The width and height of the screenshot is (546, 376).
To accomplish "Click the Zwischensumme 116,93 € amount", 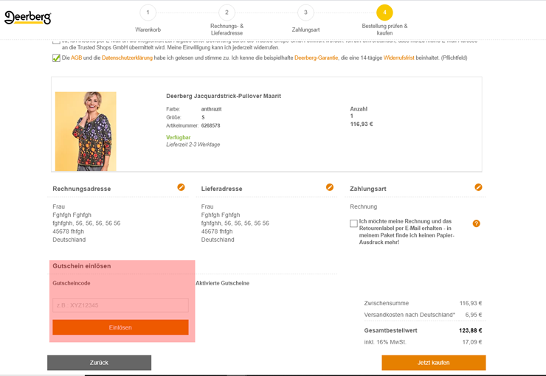I will [471, 303].
